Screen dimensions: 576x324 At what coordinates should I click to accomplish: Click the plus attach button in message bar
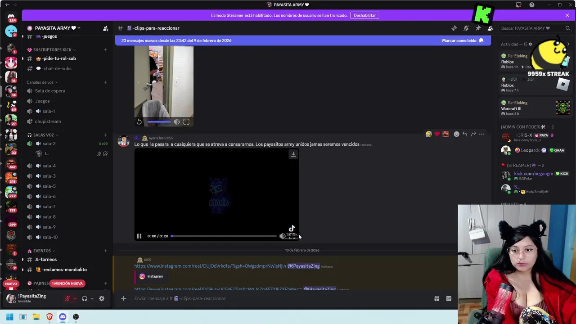pyautogui.click(x=123, y=298)
